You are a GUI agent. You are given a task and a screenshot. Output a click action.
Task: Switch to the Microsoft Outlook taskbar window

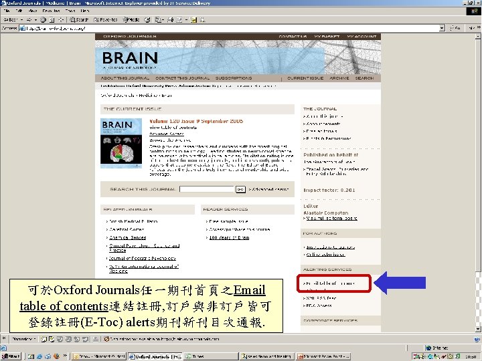click(99, 356)
